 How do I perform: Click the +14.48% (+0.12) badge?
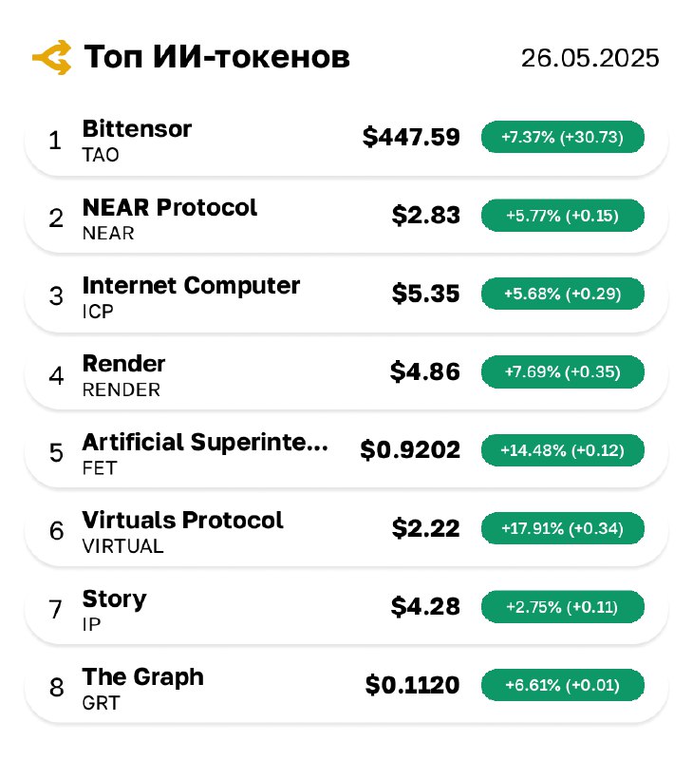tap(562, 450)
